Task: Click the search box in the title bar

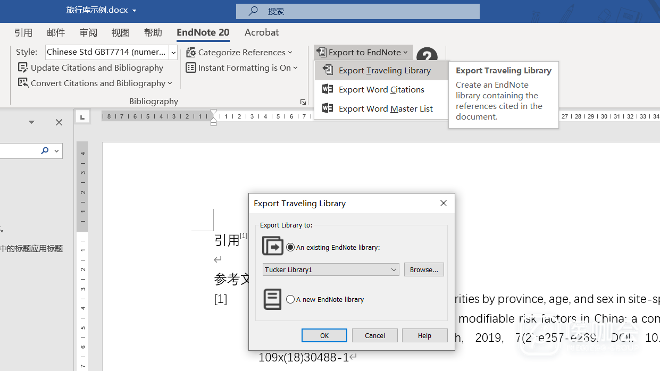Action: coord(357,11)
